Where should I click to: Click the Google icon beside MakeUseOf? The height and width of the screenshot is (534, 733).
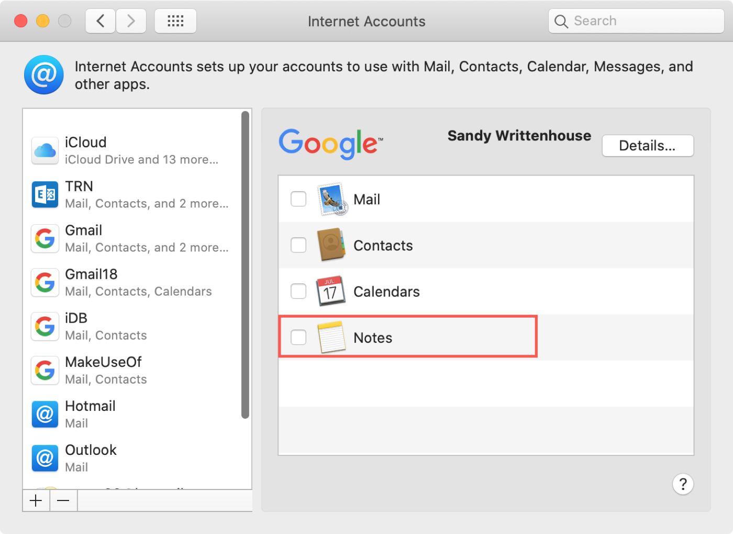45,371
